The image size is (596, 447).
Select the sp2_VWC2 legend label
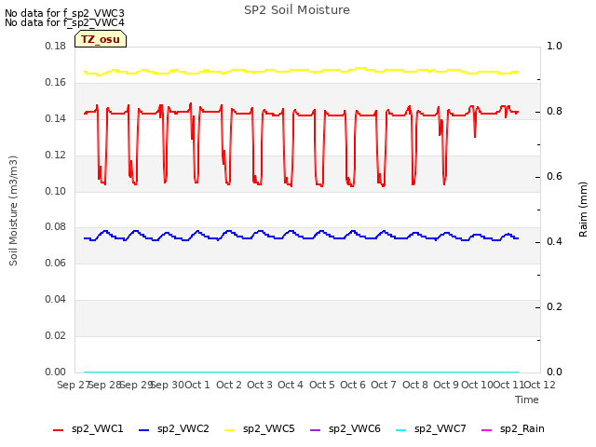point(183,428)
